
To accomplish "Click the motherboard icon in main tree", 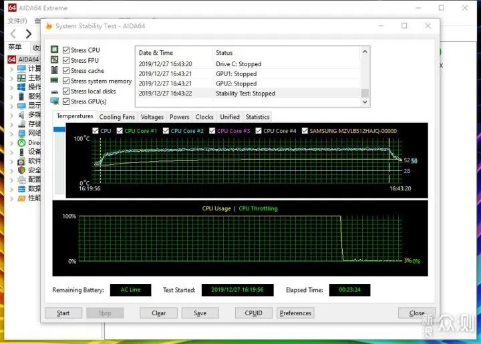I will 21,77.
